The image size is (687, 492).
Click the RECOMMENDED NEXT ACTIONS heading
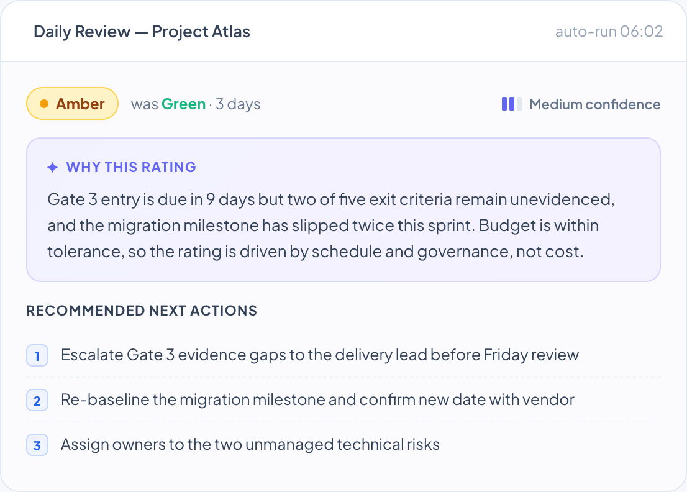tap(142, 311)
